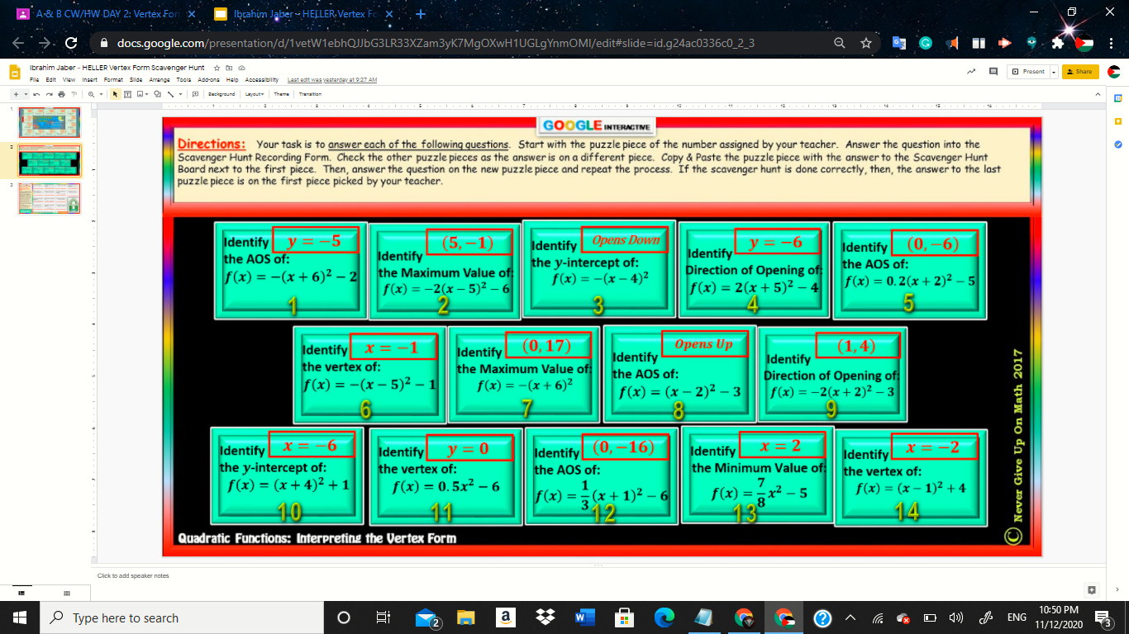Select slide thumbnail 2 in filmstrip
The height and width of the screenshot is (634, 1129).
pyautogui.click(x=50, y=161)
